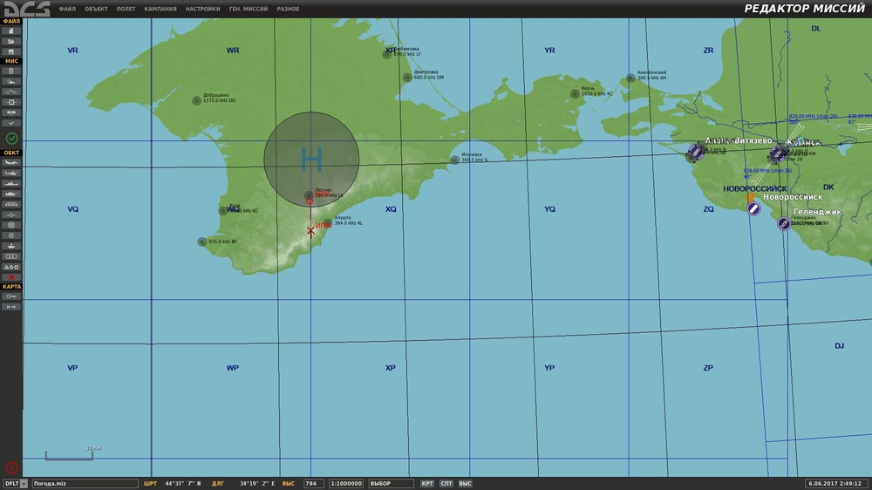Click the Керчь 1050.0 kHz beacon marker
The height and width of the screenshot is (490, 872).
click(x=575, y=94)
